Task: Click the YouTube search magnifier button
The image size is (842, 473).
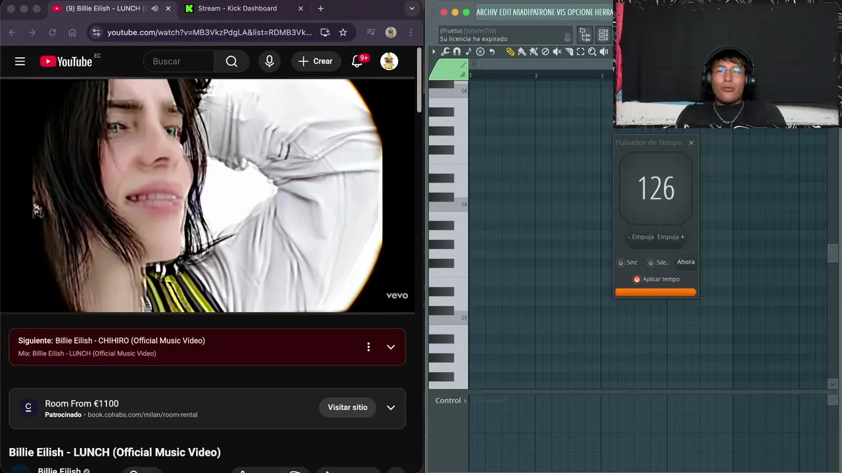Action: pos(232,61)
